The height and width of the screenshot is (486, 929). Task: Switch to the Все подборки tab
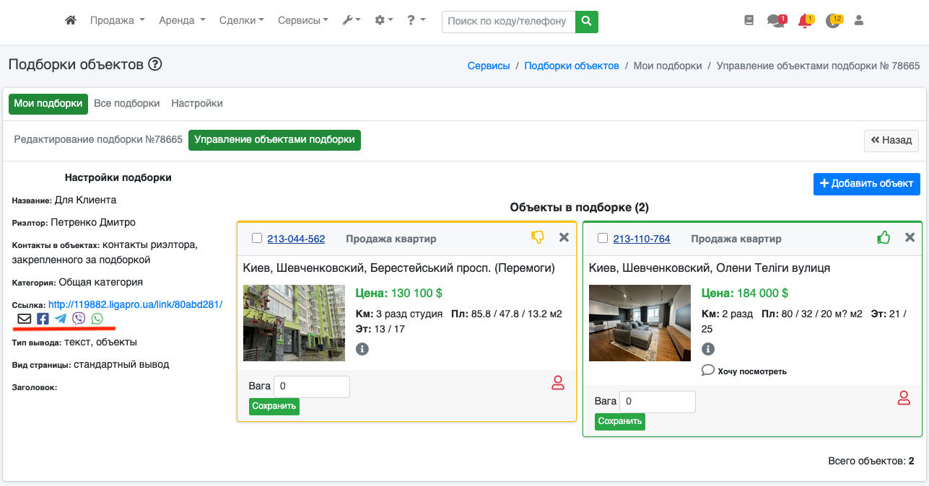[126, 103]
